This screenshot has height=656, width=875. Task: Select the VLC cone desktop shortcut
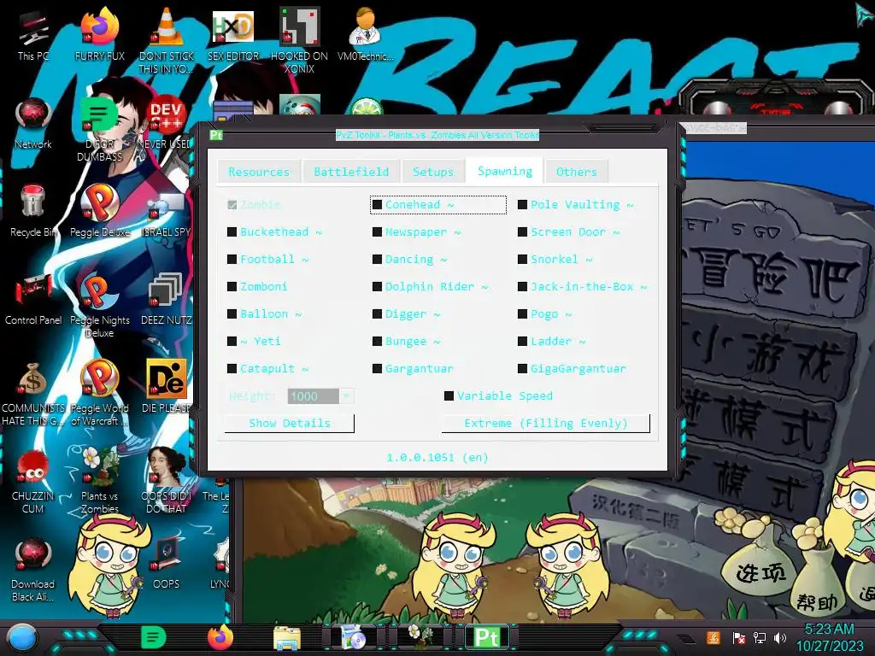tap(166, 40)
